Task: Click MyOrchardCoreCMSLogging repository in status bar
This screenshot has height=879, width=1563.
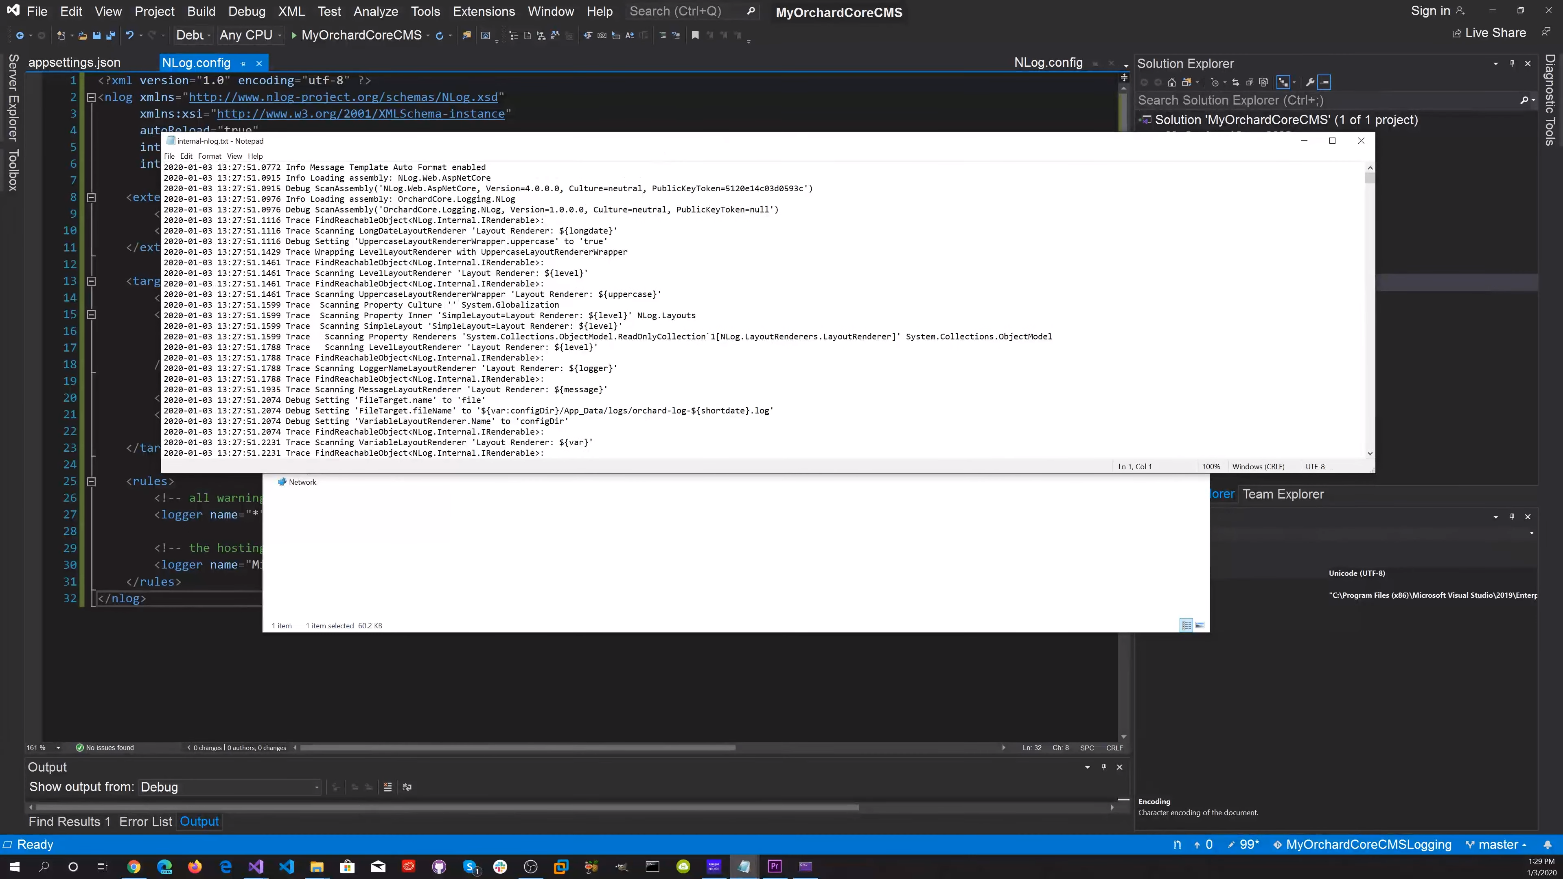Action: coord(1362,844)
